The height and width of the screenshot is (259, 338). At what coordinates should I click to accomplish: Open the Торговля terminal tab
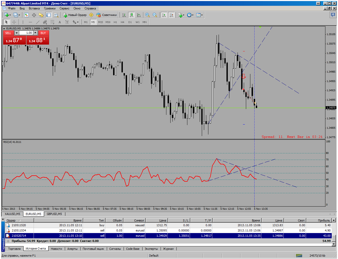click(x=14, y=249)
